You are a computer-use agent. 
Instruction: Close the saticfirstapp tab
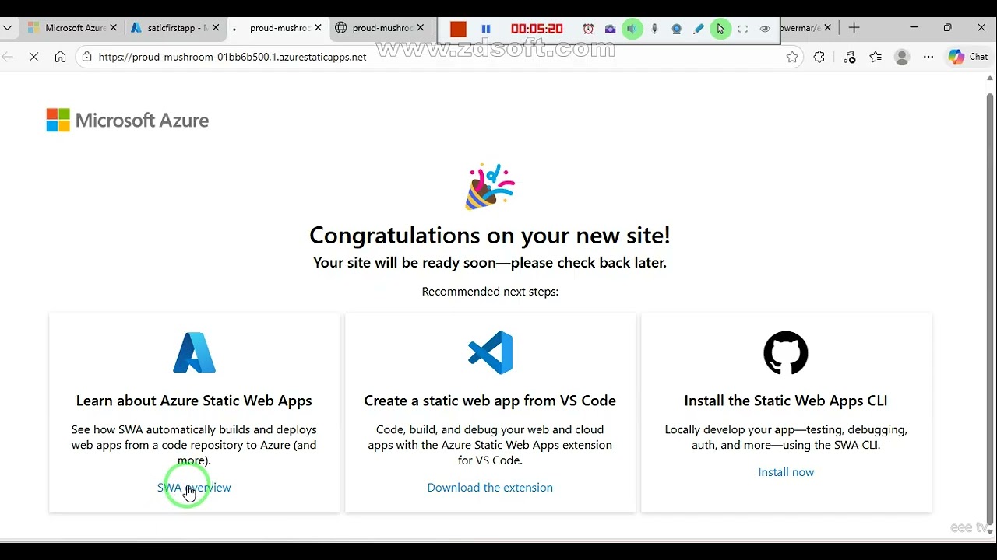216,27
